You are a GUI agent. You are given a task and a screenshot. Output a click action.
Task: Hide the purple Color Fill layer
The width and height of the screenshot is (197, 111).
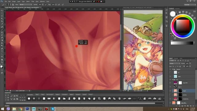tap(170, 83)
